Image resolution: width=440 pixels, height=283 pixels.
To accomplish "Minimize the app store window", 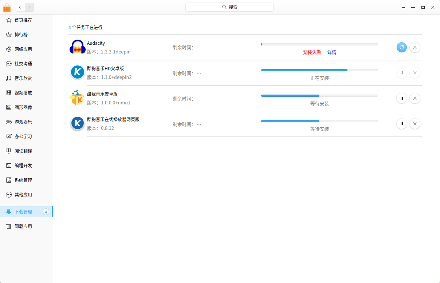I will coord(413,7).
